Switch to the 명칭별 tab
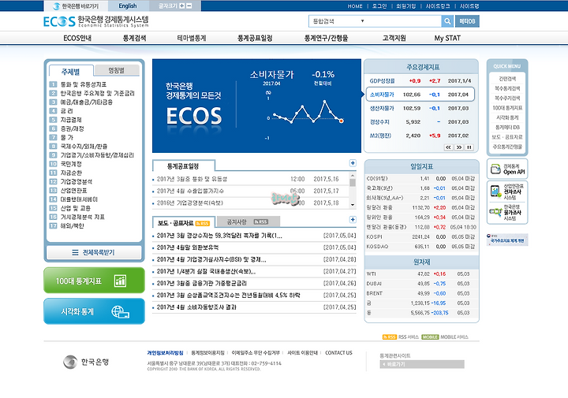Screen dimensions: 568x398 [116, 70]
